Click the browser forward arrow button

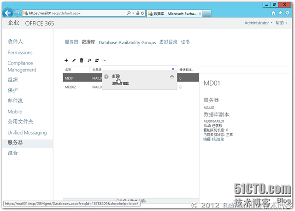(x=18, y=13)
